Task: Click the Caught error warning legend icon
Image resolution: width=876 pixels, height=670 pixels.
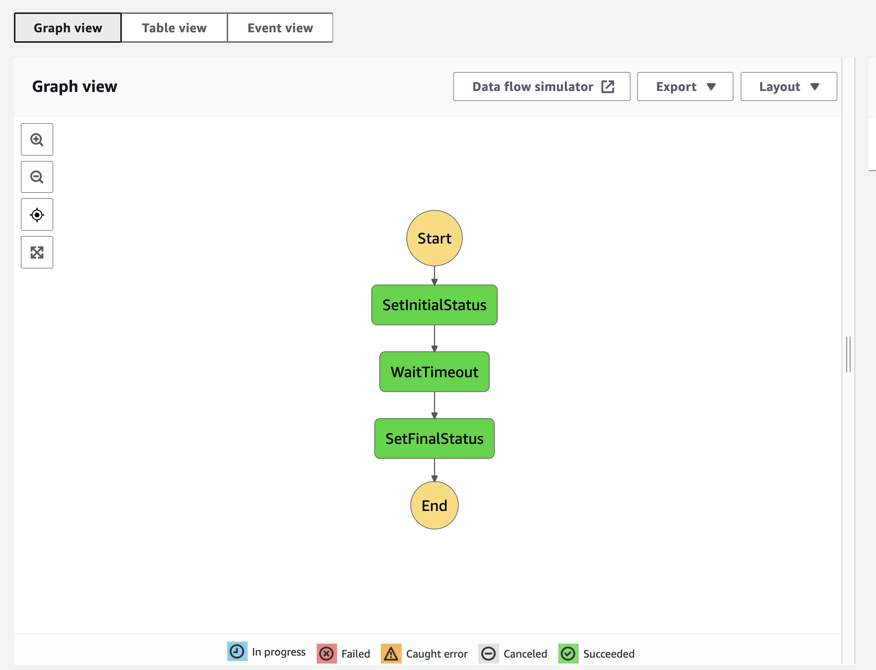Action: [x=391, y=653]
